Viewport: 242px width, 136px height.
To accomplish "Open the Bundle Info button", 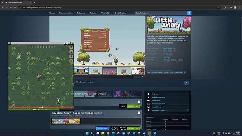I will point(102,129).
